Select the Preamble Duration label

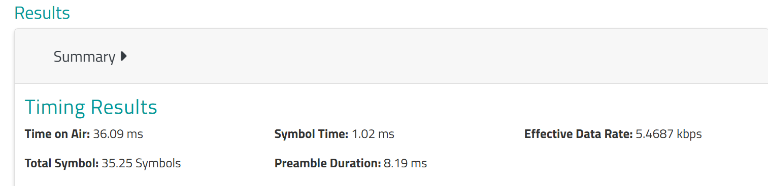coord(327,163)
